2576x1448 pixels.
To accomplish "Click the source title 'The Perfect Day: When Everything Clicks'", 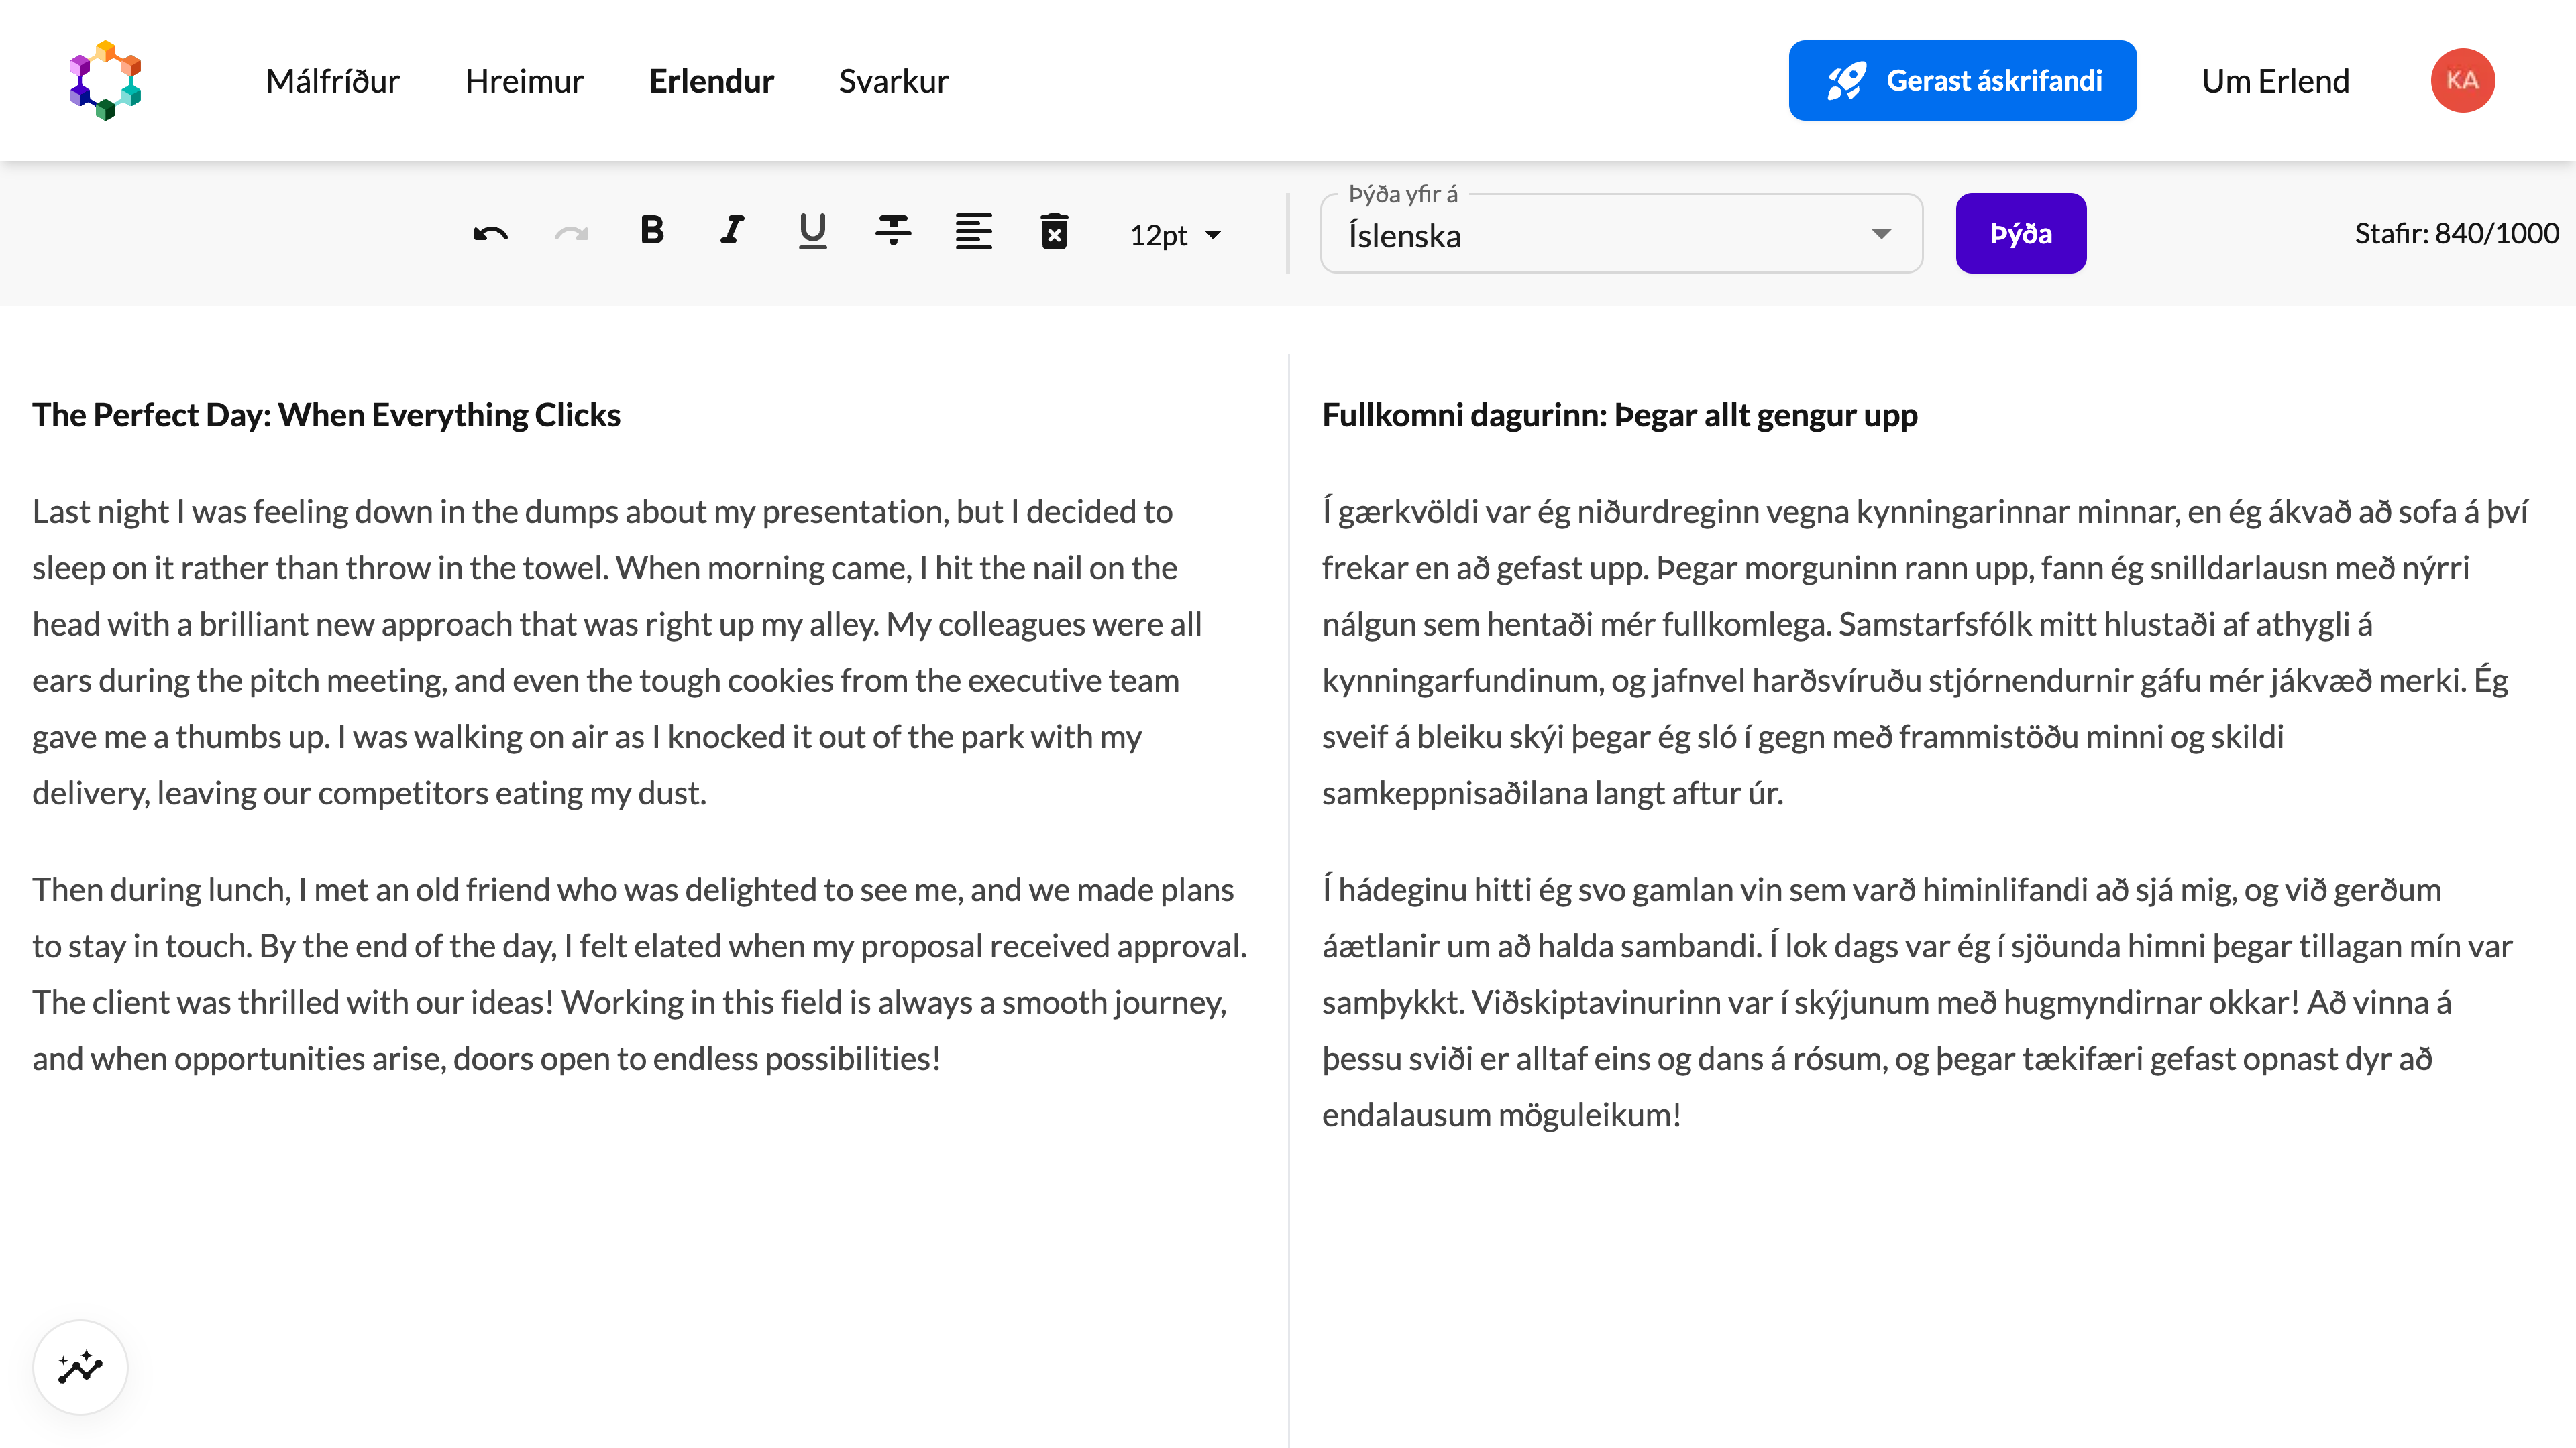I will (x=326, y=415).
